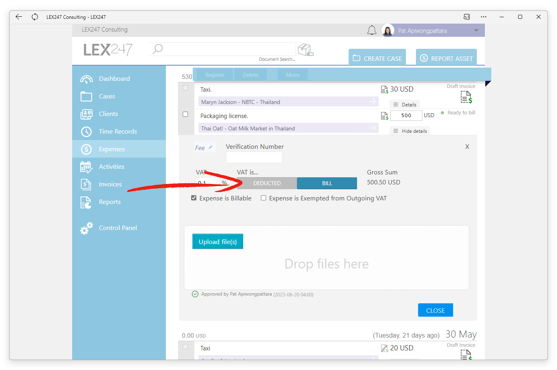Screen dimensions: 557x370
Task: Set VAT to BILL
Action: [x=327, y=183]
